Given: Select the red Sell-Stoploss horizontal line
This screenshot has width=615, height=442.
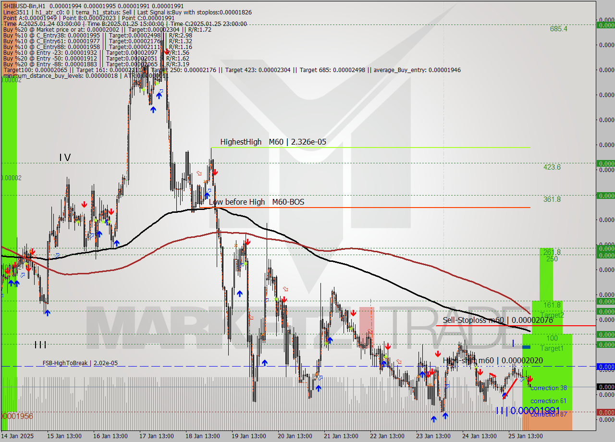Looking at the screenshot, I should point(516,326).
